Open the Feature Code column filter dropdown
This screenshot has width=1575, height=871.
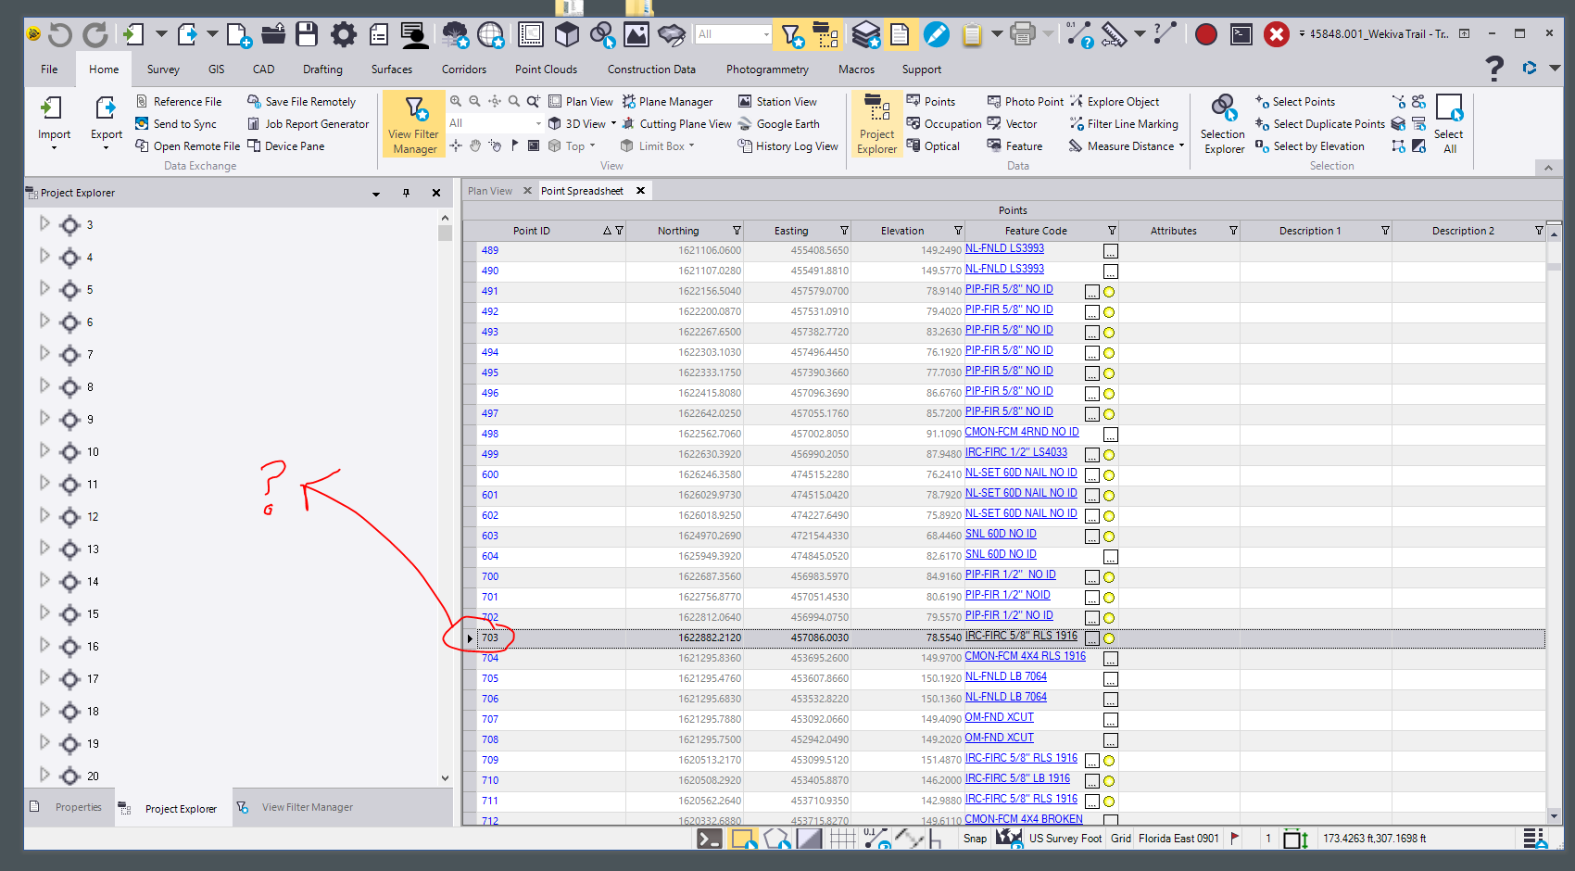[1112, 231]
